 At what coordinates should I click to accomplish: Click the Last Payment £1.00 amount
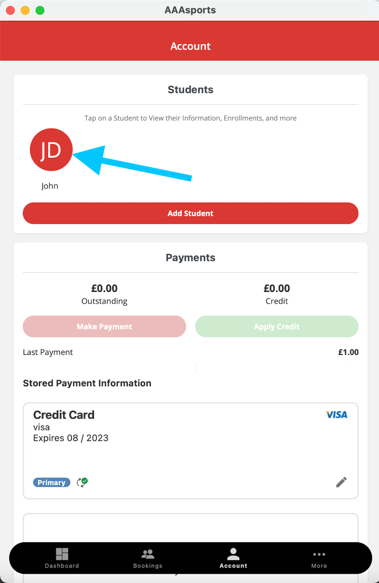[348, 352]
